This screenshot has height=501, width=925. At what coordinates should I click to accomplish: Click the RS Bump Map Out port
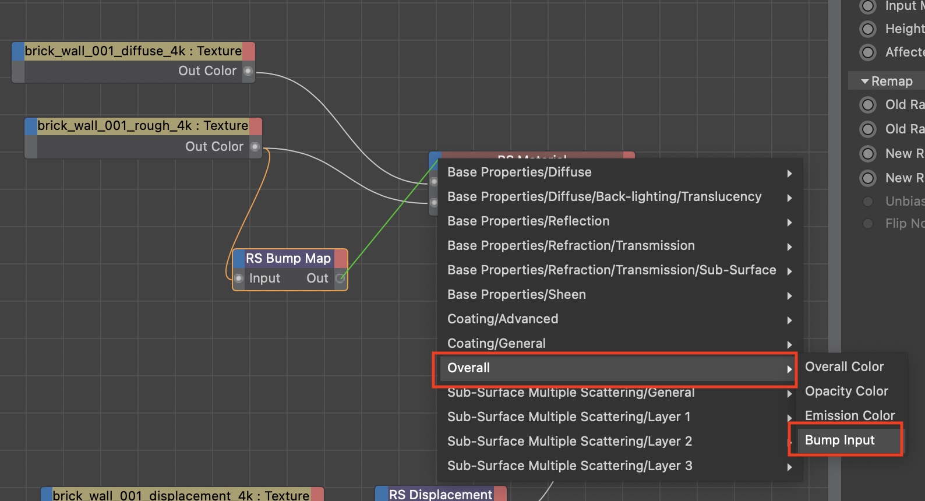pyautogui.click(x=340, y=278)
